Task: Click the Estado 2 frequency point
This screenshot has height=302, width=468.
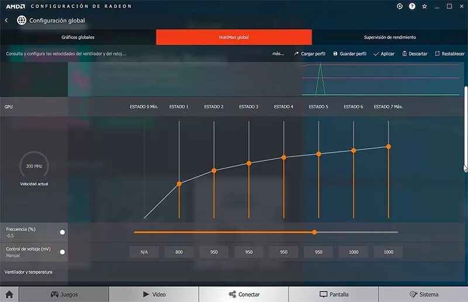Action: pyautogui.click(x=214, y=170)
